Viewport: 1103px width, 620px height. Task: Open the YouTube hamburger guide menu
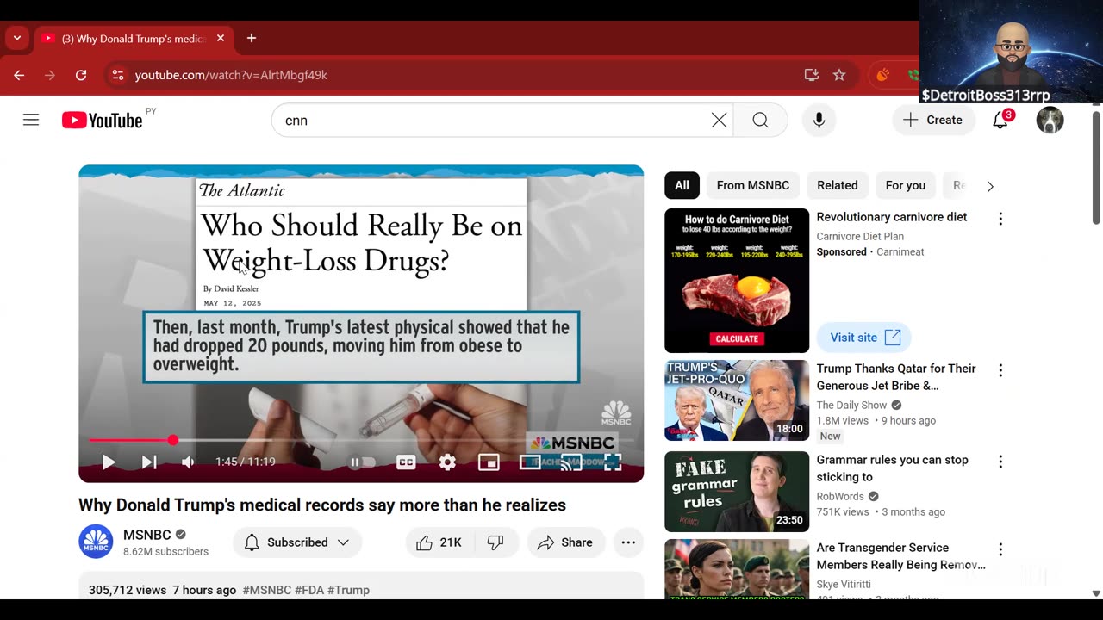coord(31,120)
